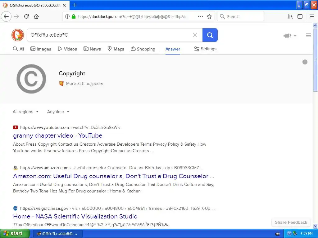Screen dimensions: 318x238
Task: Select the Firefox taskbar window button
Action: point(57,234)
